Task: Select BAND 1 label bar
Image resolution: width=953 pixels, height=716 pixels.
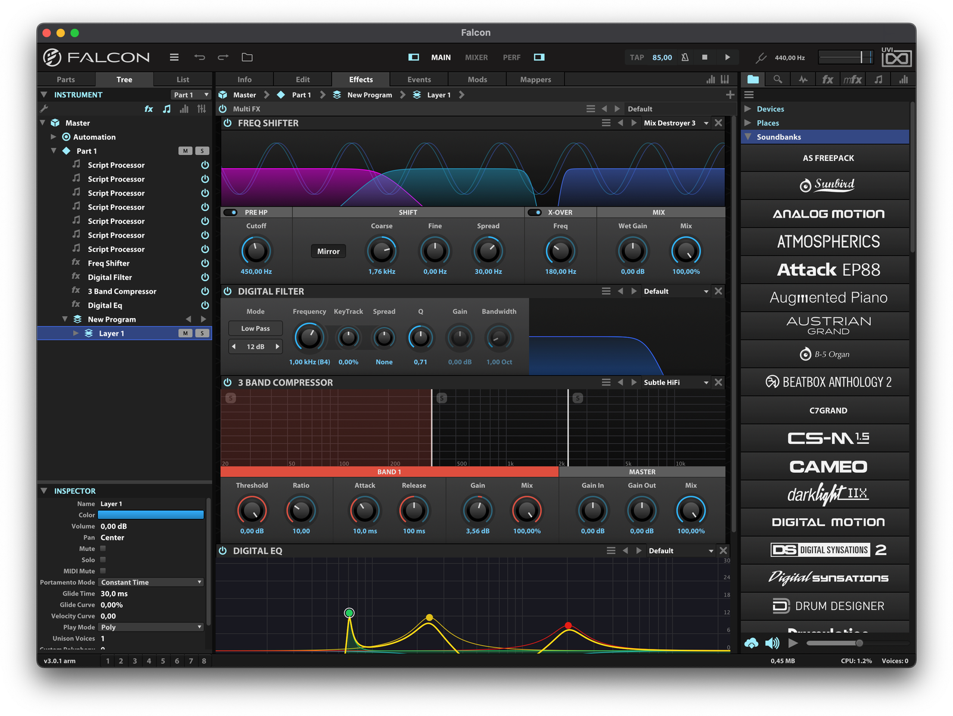Action: click(x=390, y=472)
